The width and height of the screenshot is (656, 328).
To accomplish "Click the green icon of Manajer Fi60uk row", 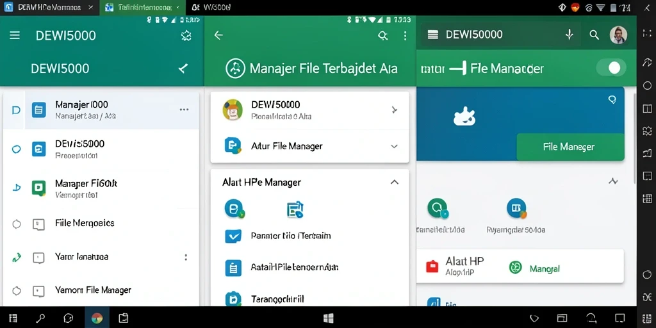I will tap(39, 188).
